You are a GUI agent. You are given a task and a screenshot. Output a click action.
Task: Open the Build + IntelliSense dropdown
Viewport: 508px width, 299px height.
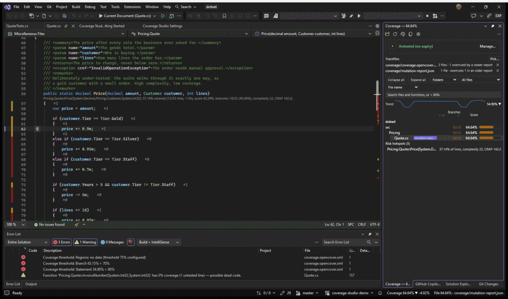click(159, 242)
